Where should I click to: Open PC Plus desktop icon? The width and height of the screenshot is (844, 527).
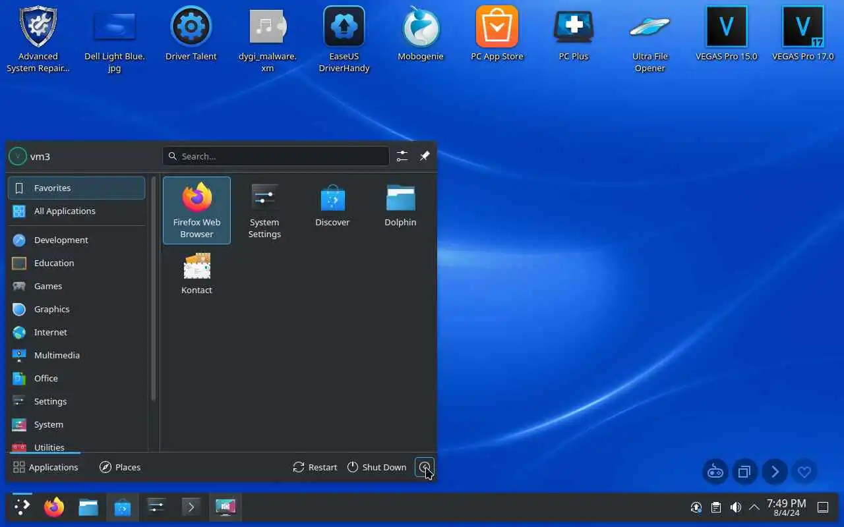click(x=574, y=33)
